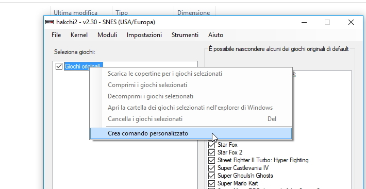Toggle the Giochi originali checkbox

click(59, 66)
